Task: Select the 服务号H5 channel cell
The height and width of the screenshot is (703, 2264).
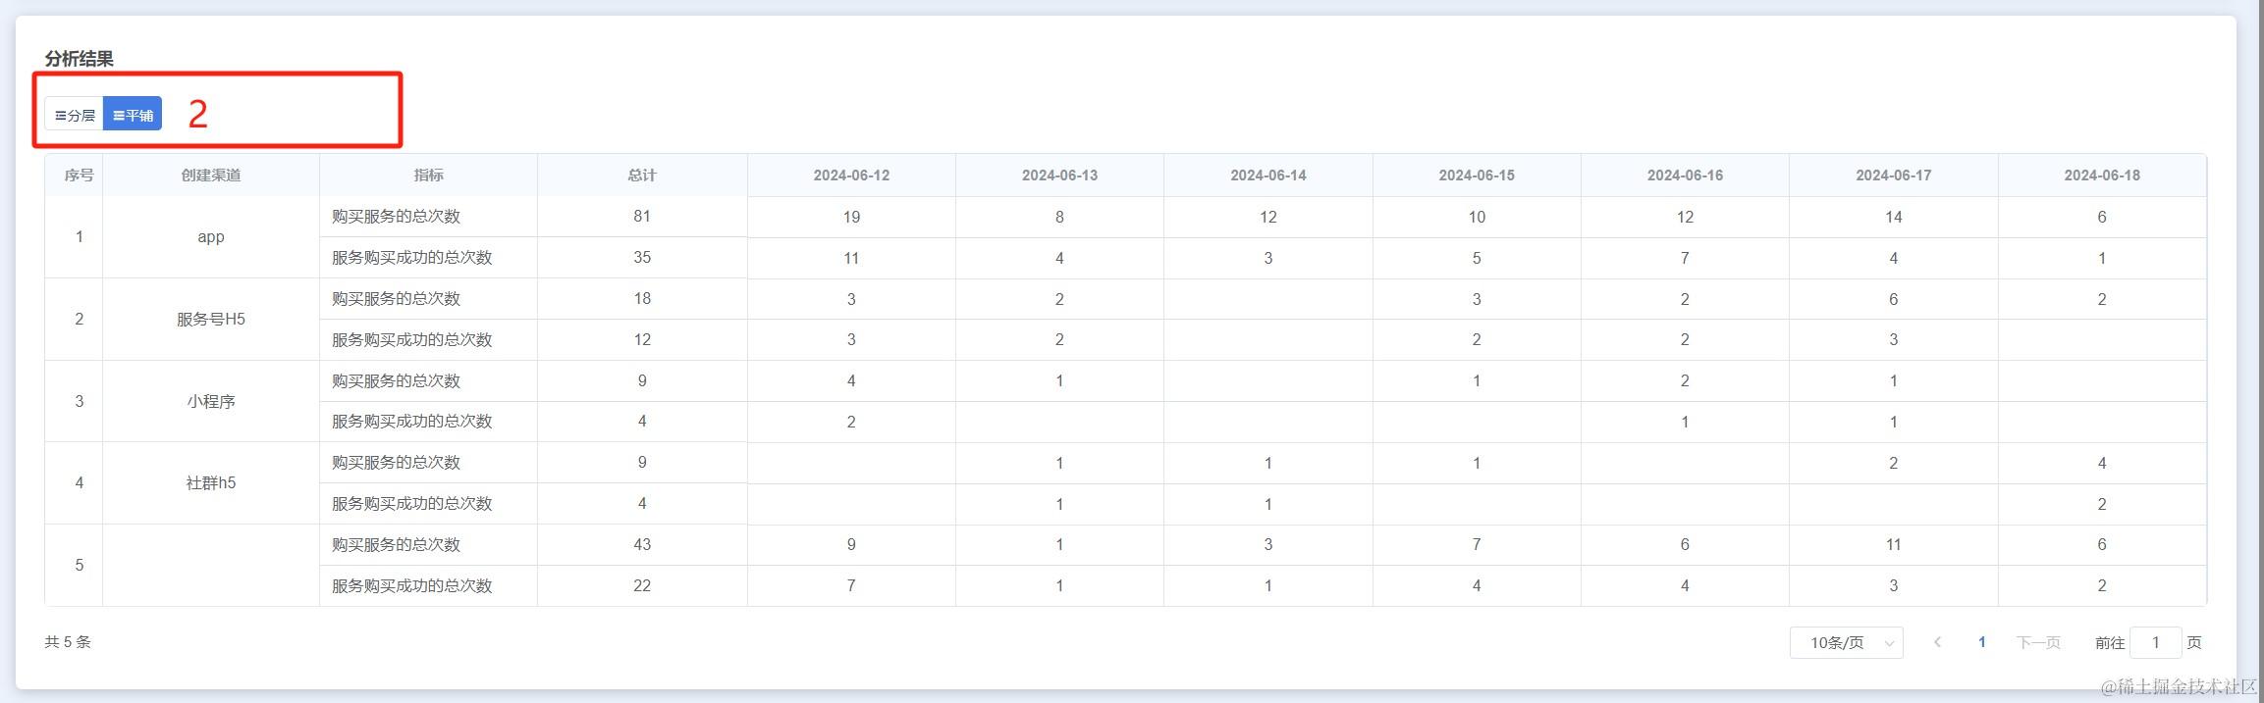Action: 211,320
